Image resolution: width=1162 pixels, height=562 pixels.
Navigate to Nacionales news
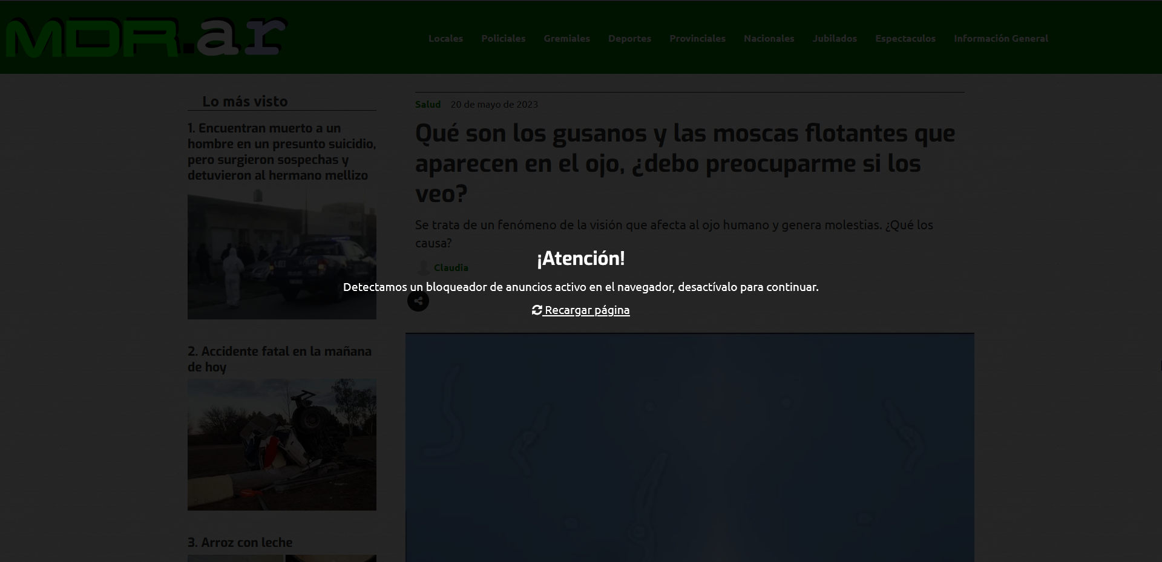[x=769, y=38]
